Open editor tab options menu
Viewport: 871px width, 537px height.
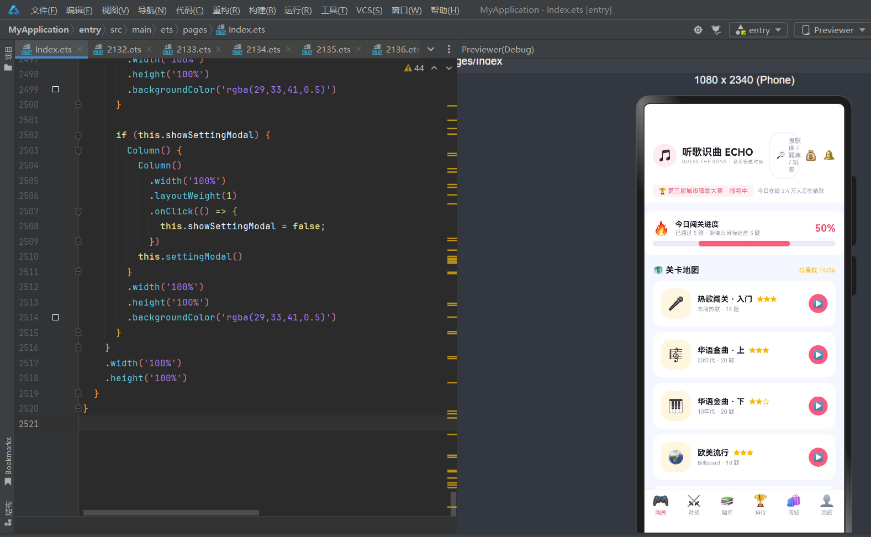click(x=448, y=49)
